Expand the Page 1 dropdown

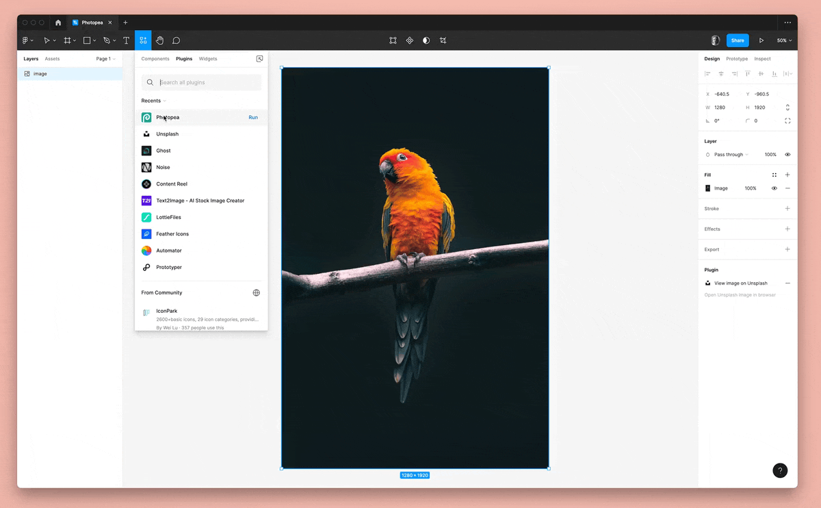106,59
